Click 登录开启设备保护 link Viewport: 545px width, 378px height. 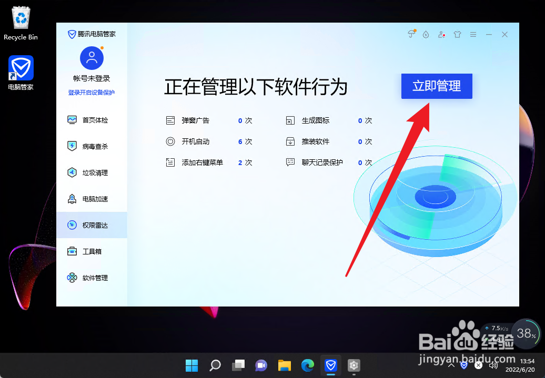point(92,93)
